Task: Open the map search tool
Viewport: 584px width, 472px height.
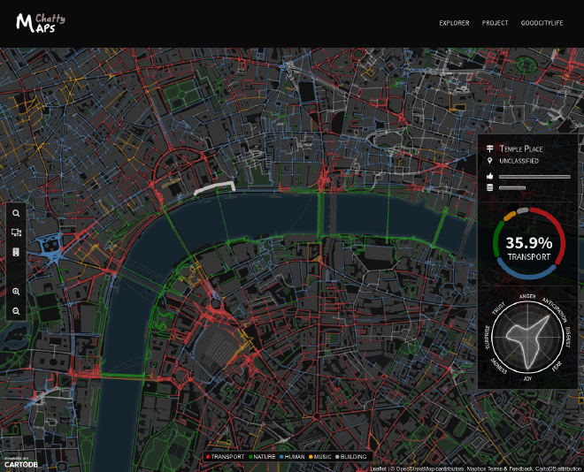Action: pos(16,213)
